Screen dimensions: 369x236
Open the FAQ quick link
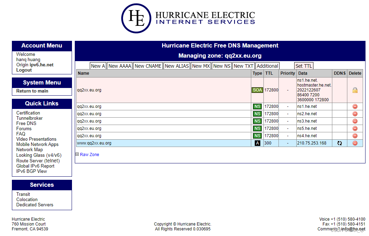[21, 134]
